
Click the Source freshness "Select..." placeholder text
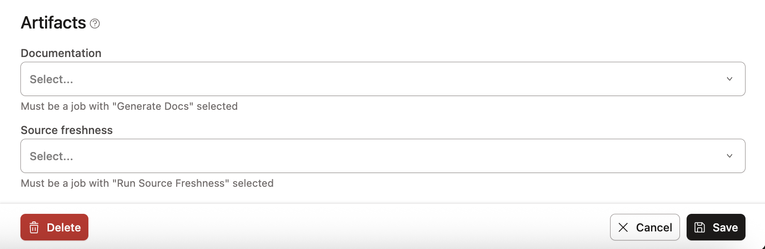tap(51, 156)
